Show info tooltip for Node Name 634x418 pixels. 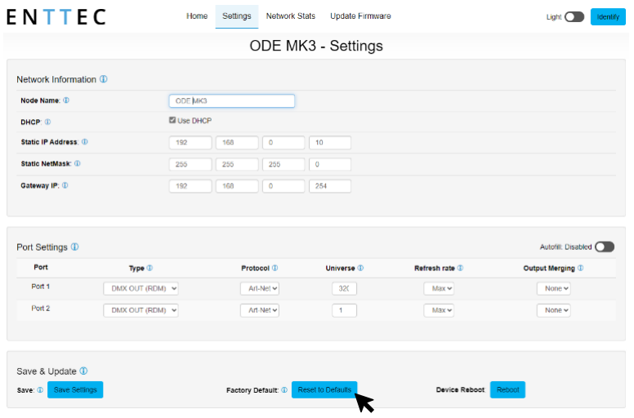point(66,100)
